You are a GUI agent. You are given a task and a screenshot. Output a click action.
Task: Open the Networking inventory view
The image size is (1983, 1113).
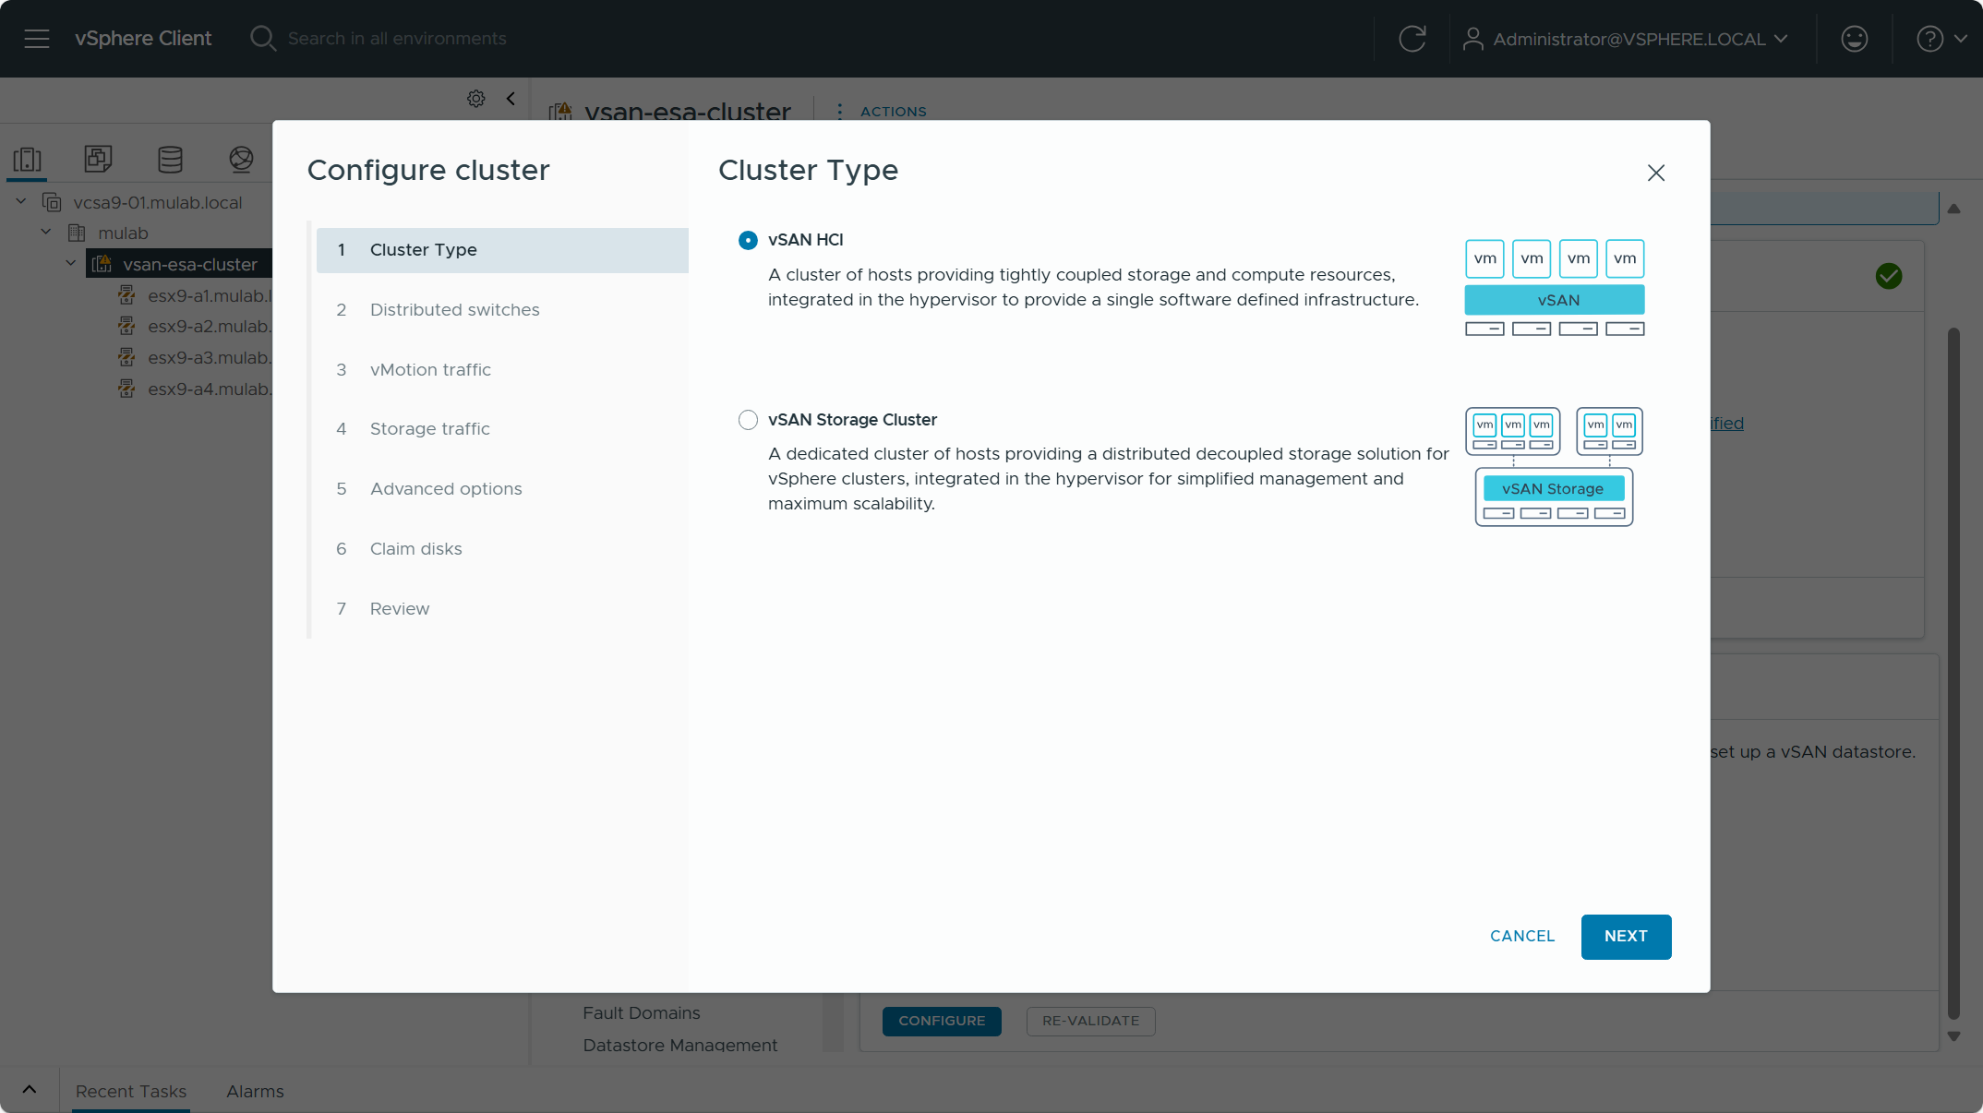click(241, 160)
